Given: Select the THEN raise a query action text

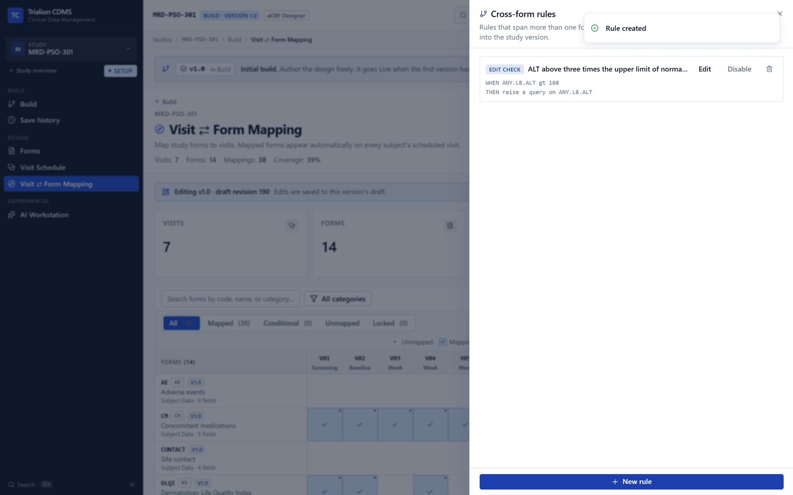Looking at the screenshot, I should pos(539,92).
